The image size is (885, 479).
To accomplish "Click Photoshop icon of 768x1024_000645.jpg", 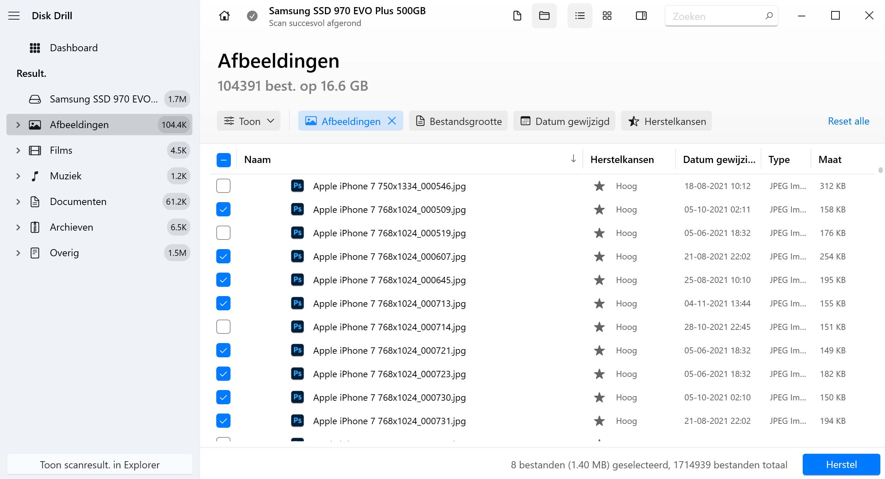I will [297, 280].
